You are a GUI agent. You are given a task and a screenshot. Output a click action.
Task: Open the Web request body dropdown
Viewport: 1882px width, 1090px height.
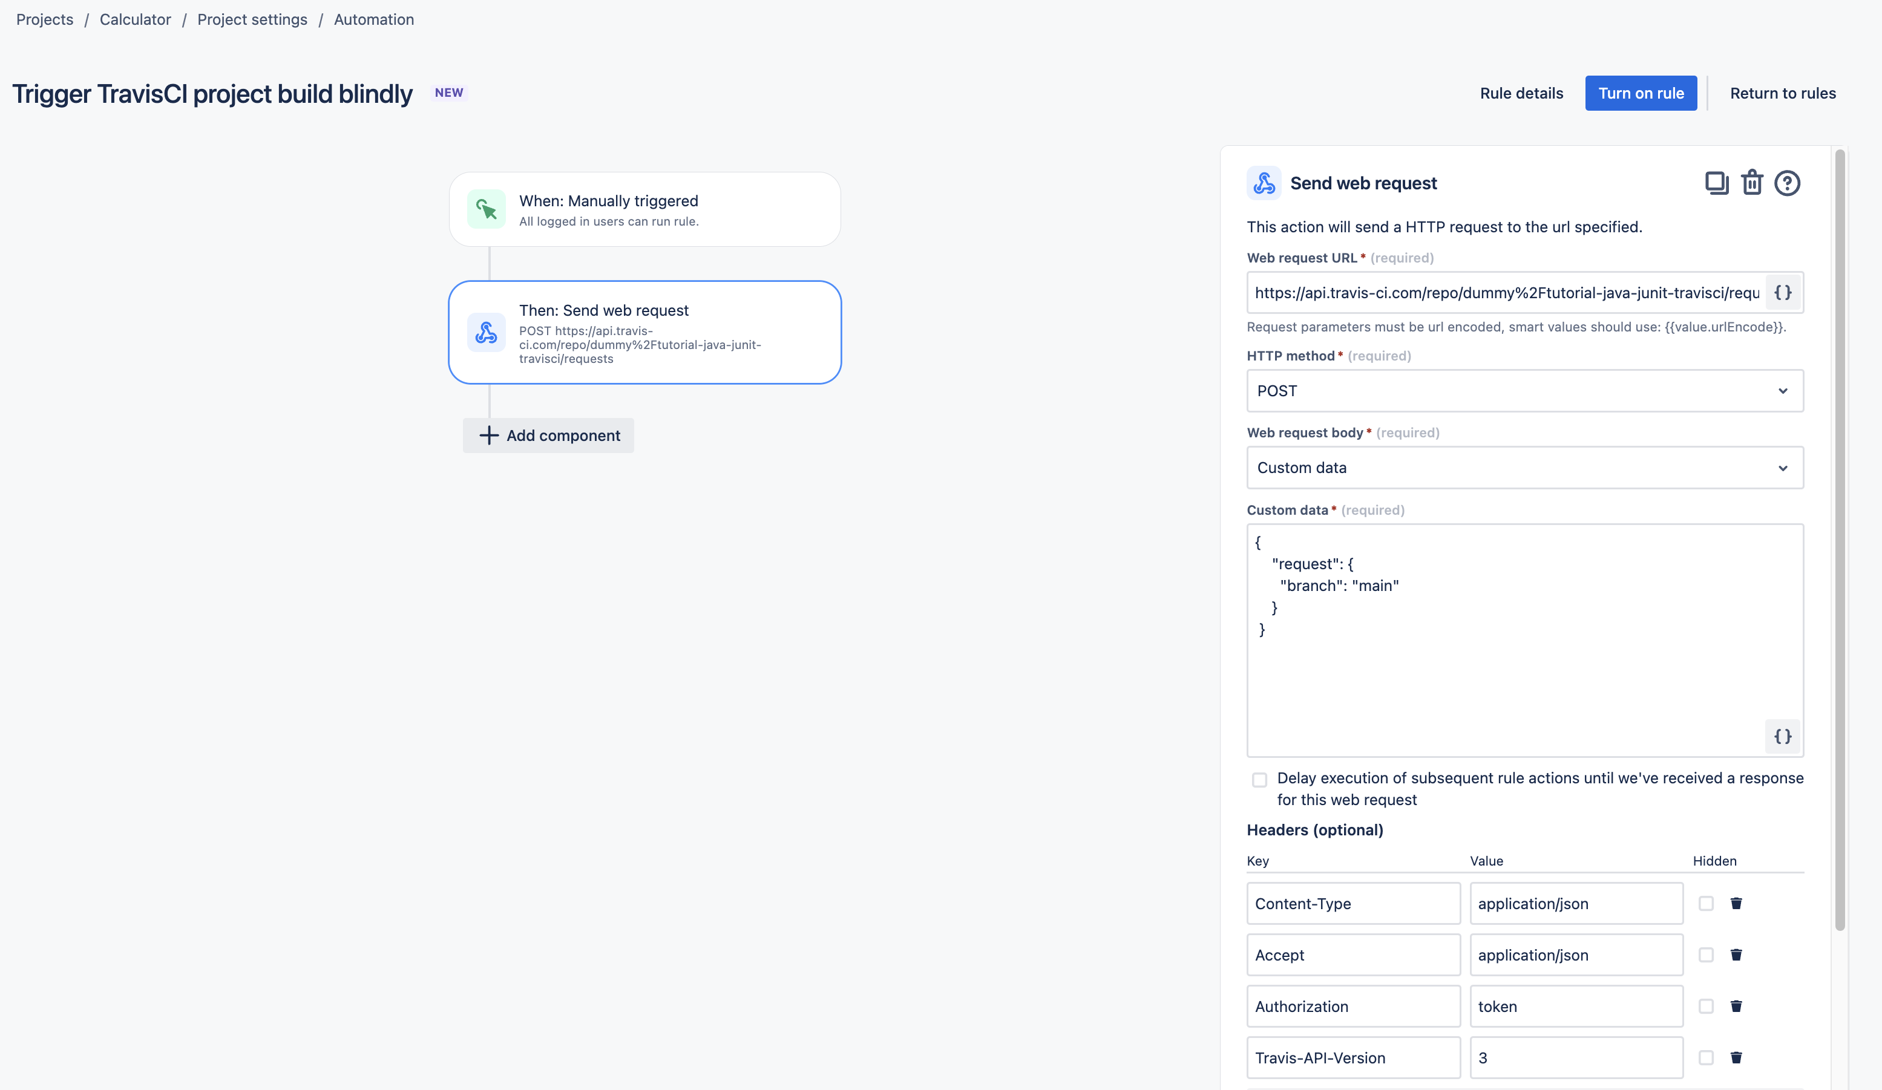pos(1525,468)
